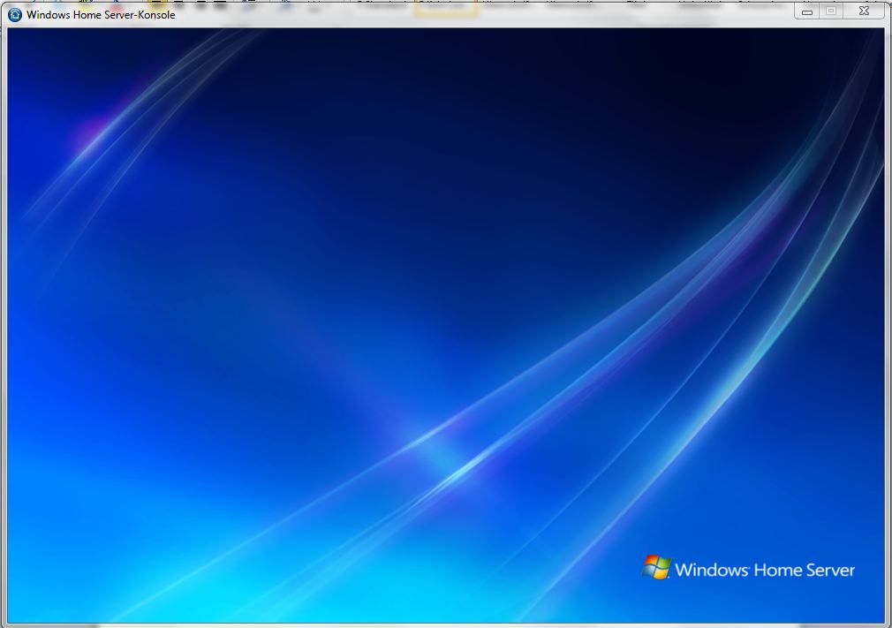Close the Windows Home Server-Konsole window
This screenshot has width=892, height=628.
(864, 11)
